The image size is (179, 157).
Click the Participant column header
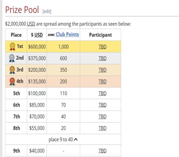click(x=101, y=35)
